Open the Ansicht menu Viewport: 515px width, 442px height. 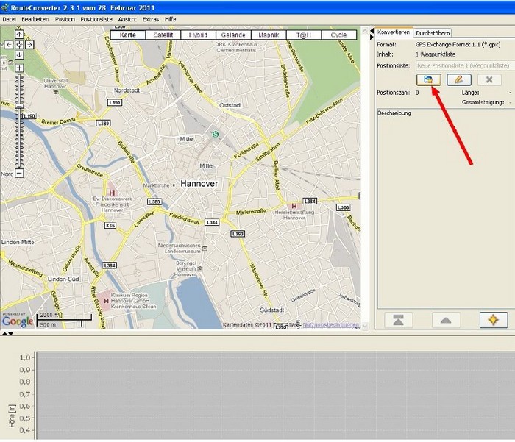point(127,19)
